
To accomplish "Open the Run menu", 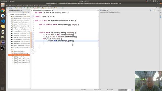I will [x=40, y=6].
